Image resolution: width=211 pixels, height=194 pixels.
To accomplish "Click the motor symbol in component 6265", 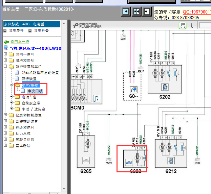I will (x=88, y=144).
